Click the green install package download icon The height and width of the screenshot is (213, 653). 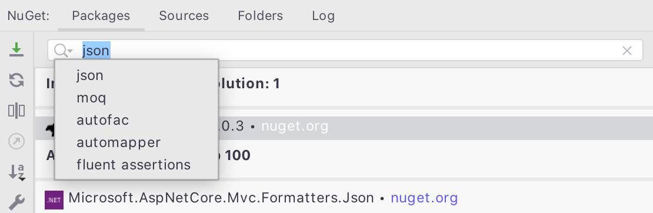click(x=16, y=49)
